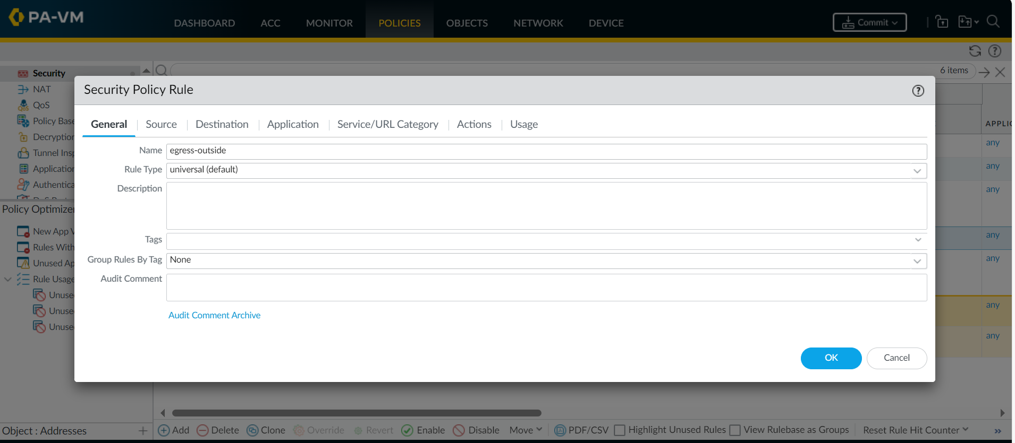The height and width of the screenshot is (443, 1015).
Task: Enable Highlight Unused Rules checkbox
Action: click(x=620, y=430)
